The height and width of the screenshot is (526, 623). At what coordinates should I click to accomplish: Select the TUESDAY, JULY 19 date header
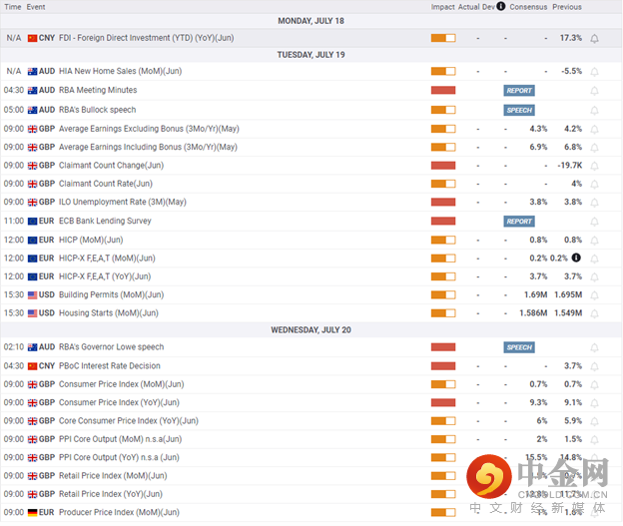[x=311, y=55]
